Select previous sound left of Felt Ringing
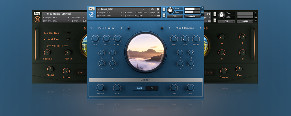This screenshot has height=116, width=291. coord(91,28)
